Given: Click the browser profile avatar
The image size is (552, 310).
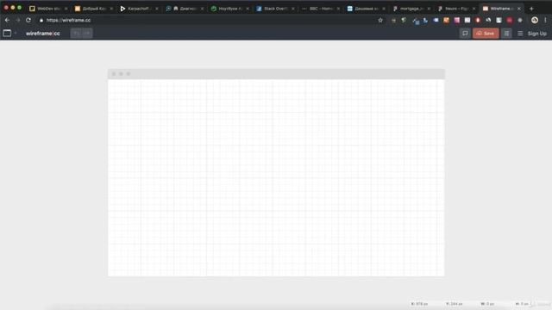Looking at the screenshot, I should pyautogui.click(x=535, y=21).
